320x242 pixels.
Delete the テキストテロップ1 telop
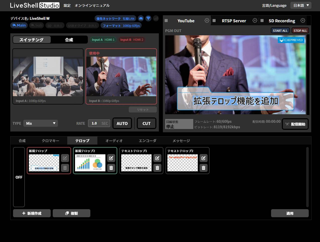coord(157,168)
